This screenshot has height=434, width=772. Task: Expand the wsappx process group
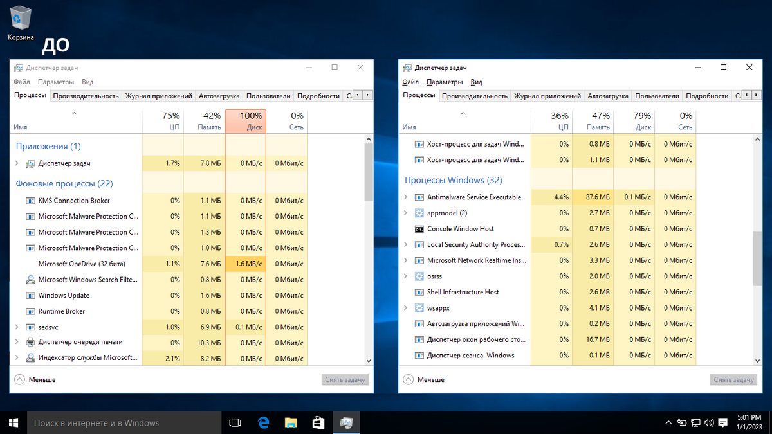[x=406, y=308]
